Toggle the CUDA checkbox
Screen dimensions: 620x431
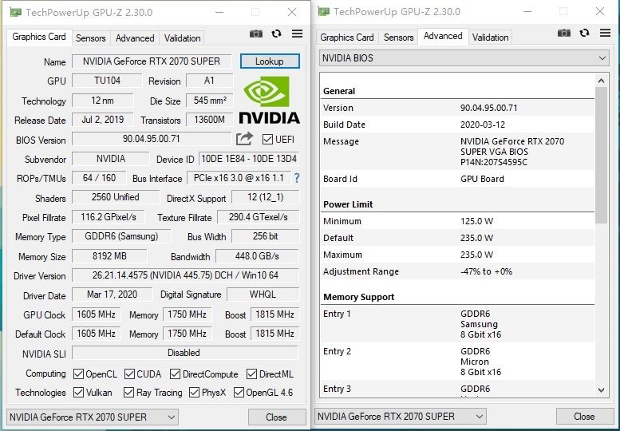(129, 374)
